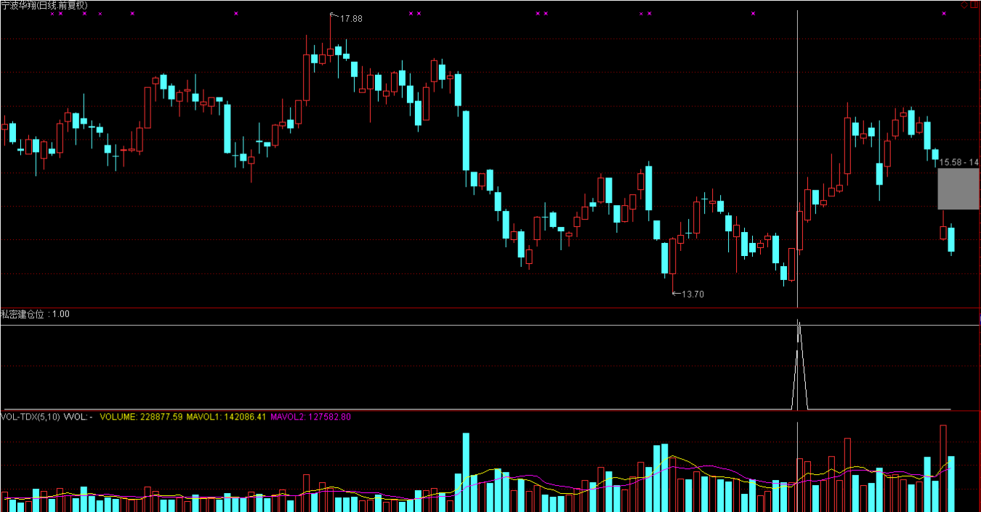The width and height of the screenshot is (981, 512).
Task: Click the magenta MAVOL2 127582.80 value
Action: point(310,417)
